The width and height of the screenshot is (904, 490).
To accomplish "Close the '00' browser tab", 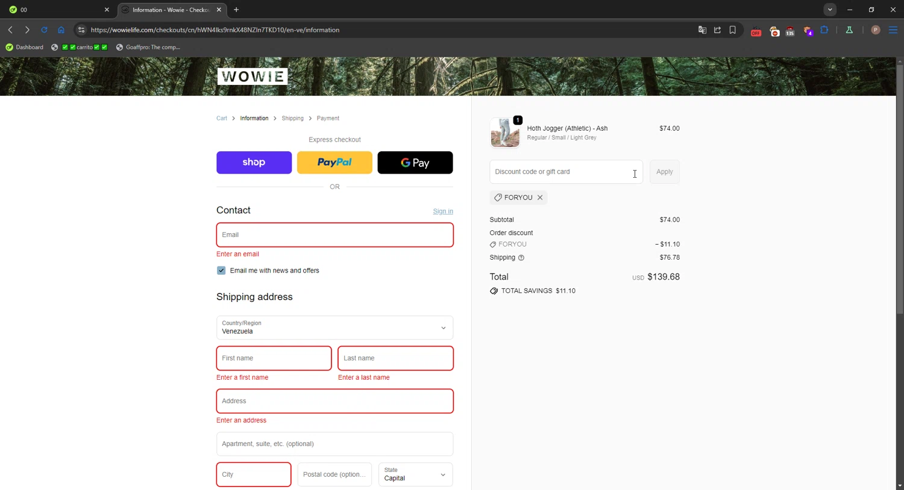I will (x=107, y=10).
